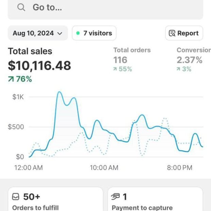Click the sales chart peak near $1K
Screen dimensions: 211x211
pyautogui.click(x=60, y=92)
